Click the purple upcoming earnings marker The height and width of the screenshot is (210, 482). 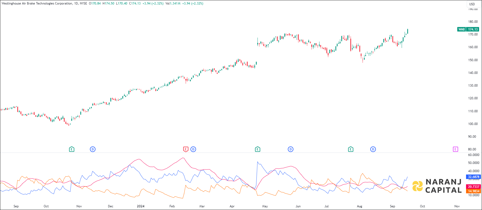pyautogui.click(x=455, y=149)
